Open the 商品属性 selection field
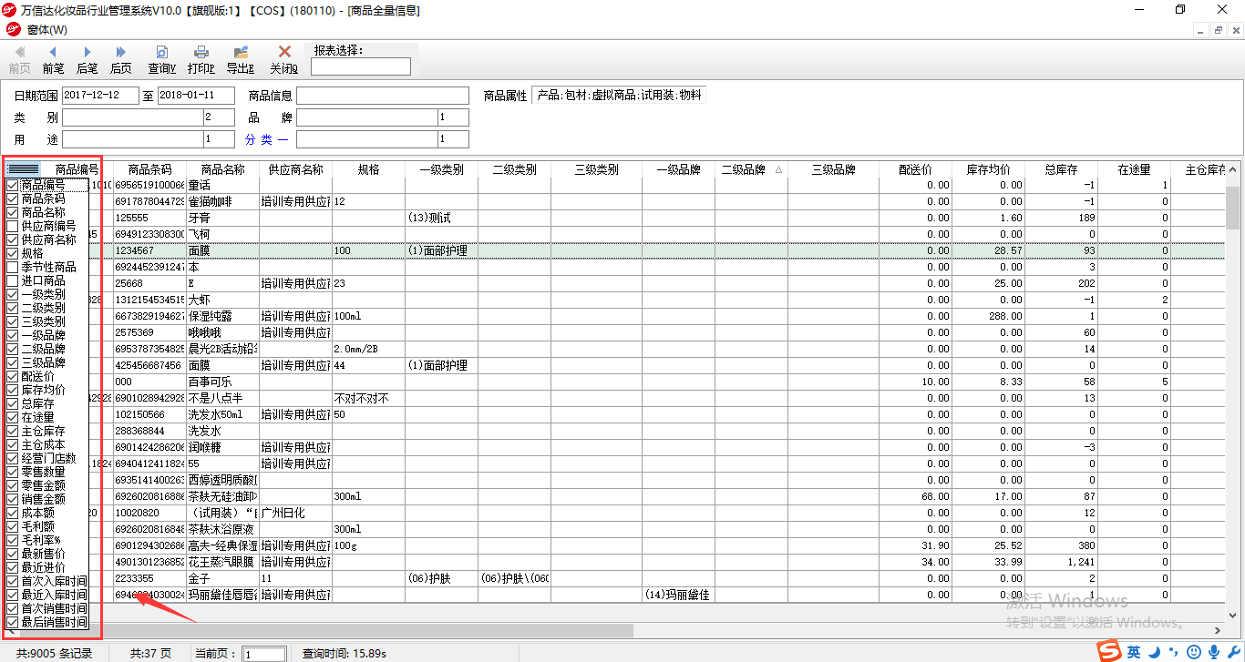The image size is (1245, 662). coord(618,95)
